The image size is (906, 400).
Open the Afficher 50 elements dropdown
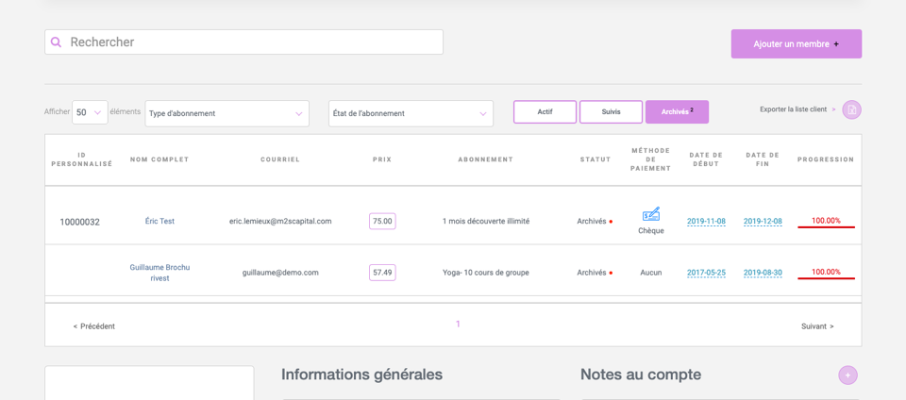coord(90,112)
